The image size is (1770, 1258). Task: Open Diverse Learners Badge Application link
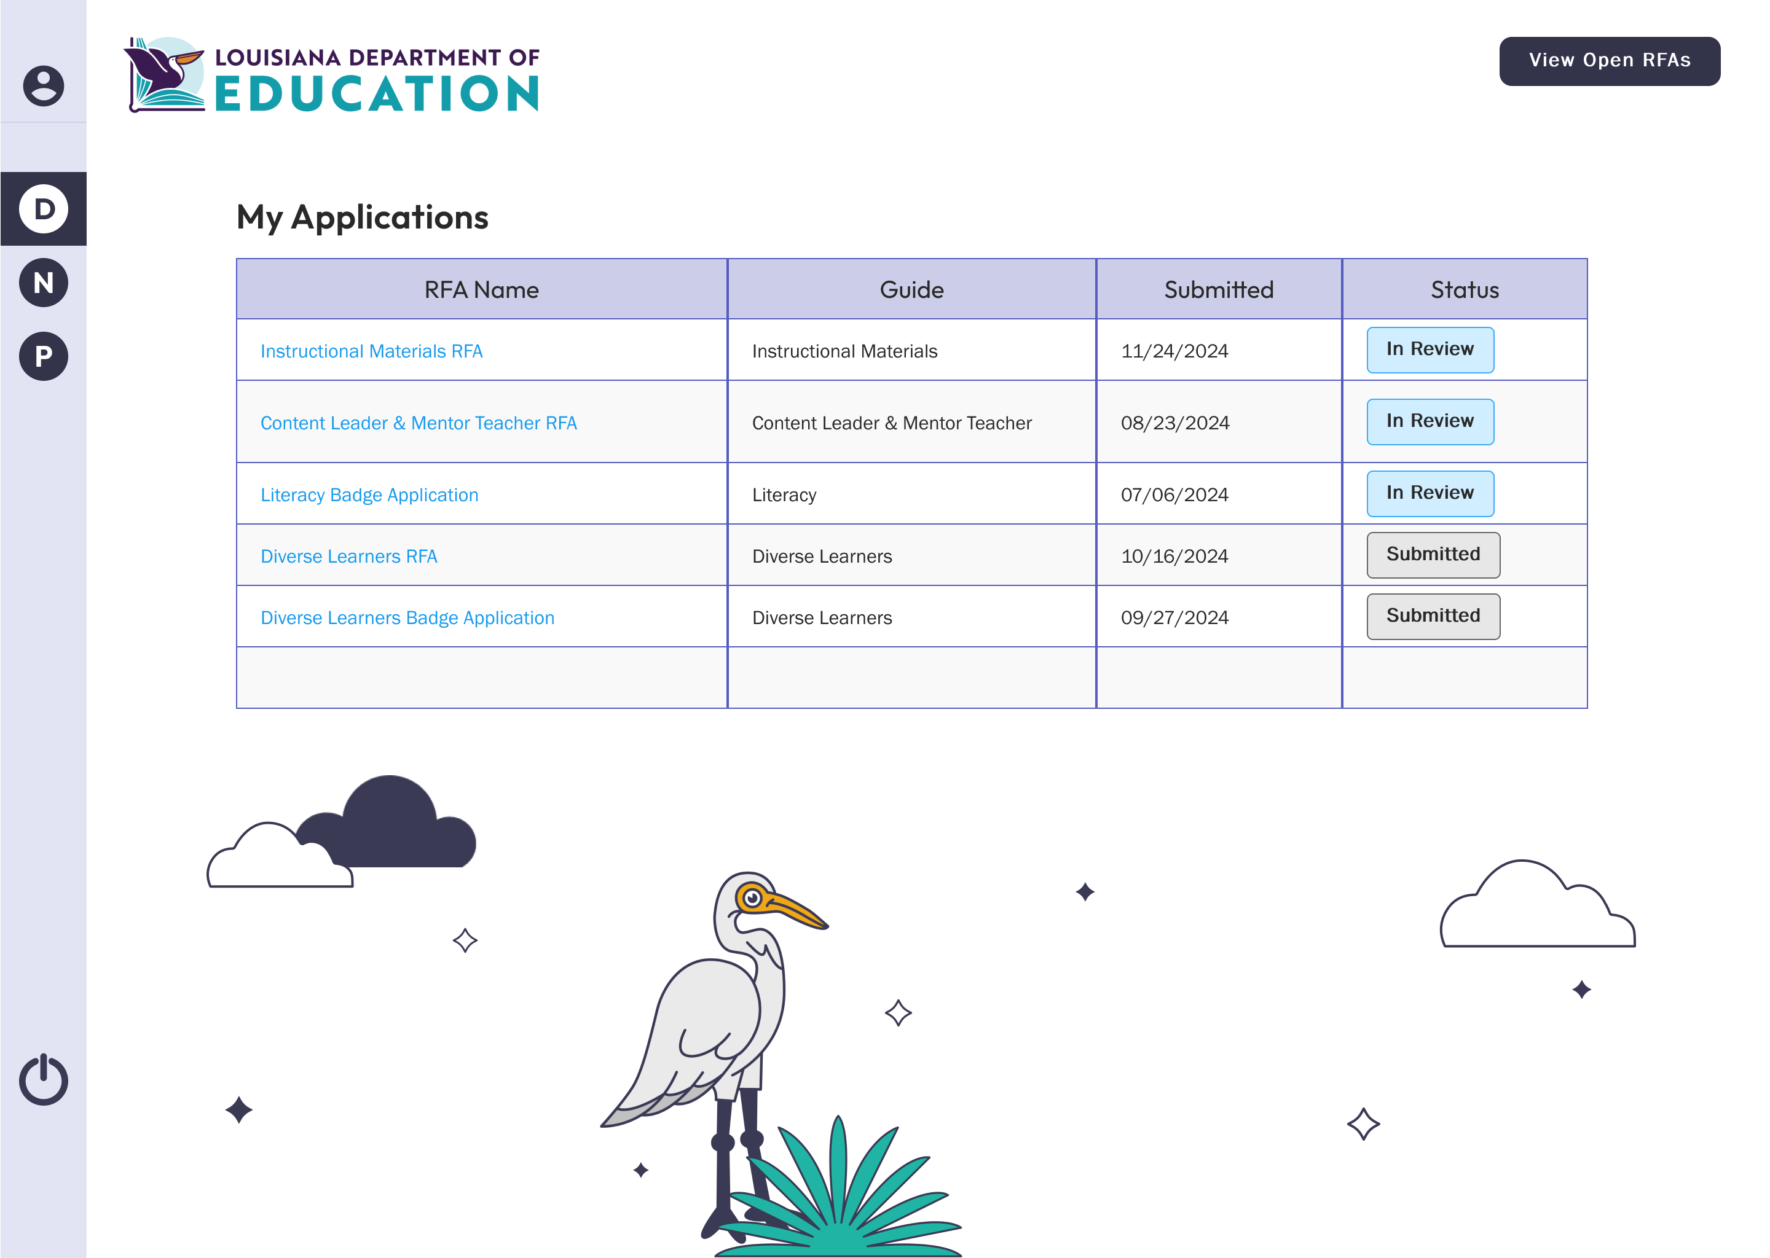pyautogui.click(x=407, y=617)
